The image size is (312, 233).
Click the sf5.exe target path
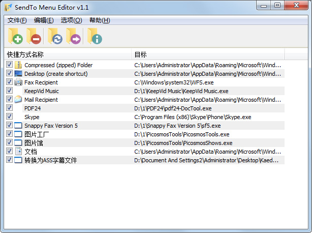(x=177, y=126)
